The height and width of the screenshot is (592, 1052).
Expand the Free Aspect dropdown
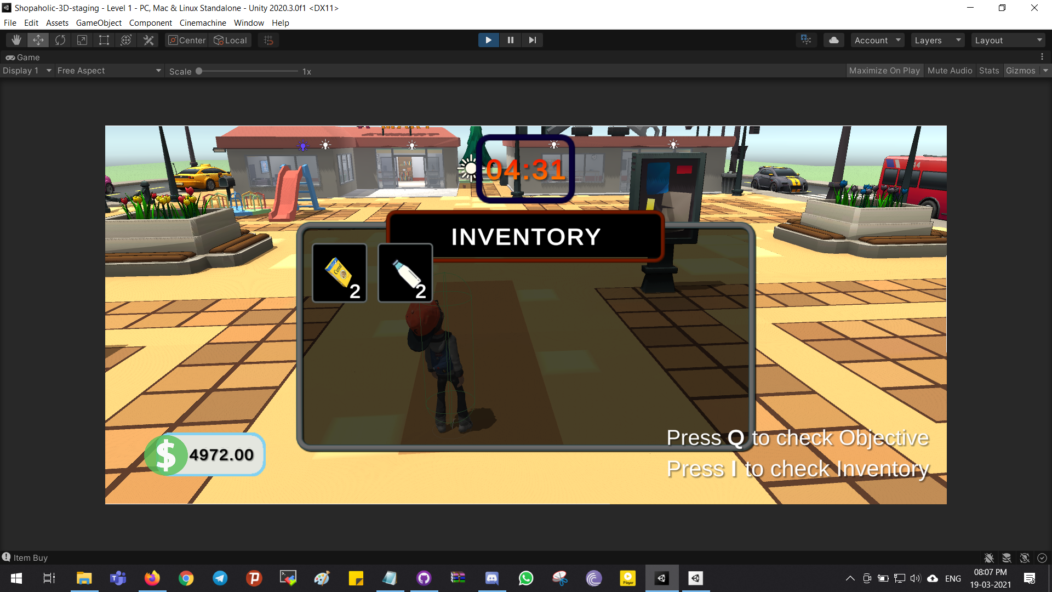point(109,71)
